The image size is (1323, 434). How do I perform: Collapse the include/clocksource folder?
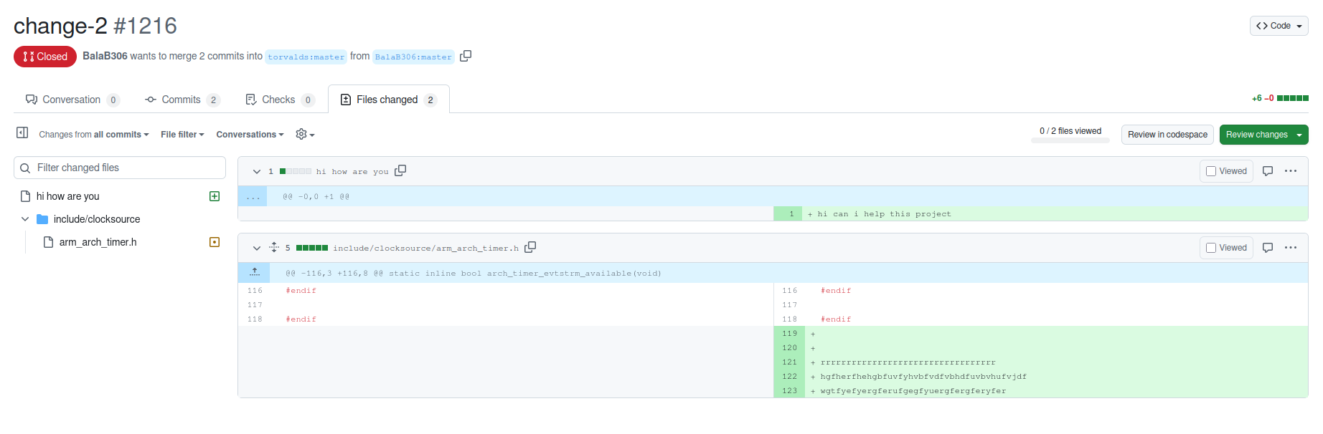(25, 219)
